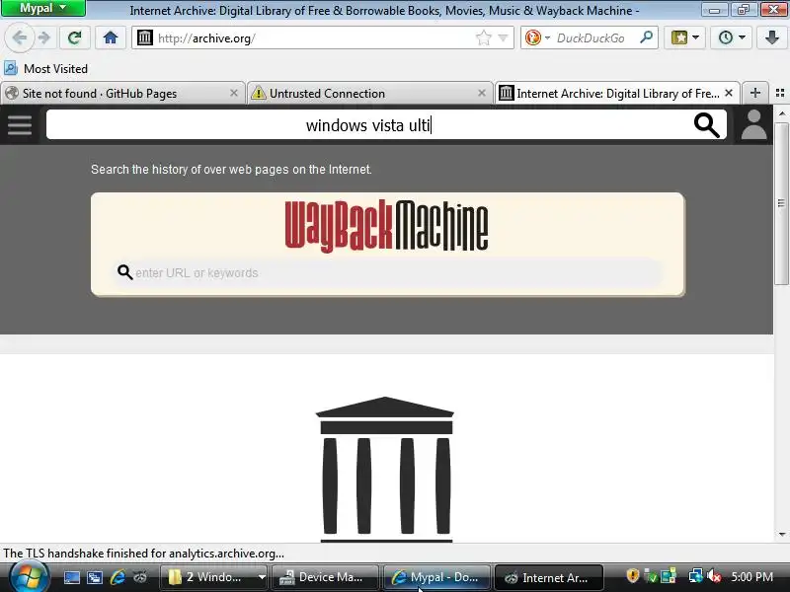Open the Downloads arrow button
This screenshot has height=592, width=790.
[x=772, y=37]
